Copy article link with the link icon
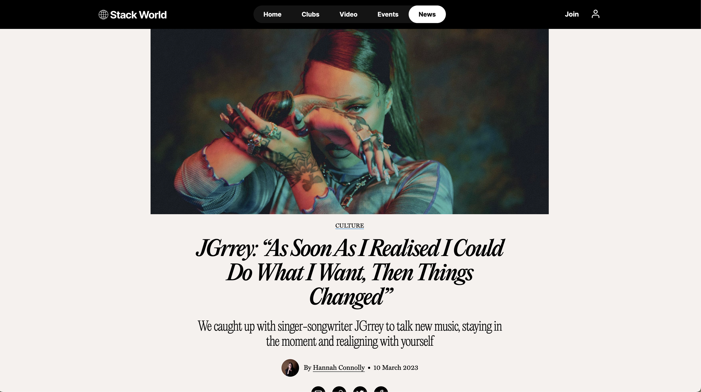701x392 pixels. (x=339, y=389)
